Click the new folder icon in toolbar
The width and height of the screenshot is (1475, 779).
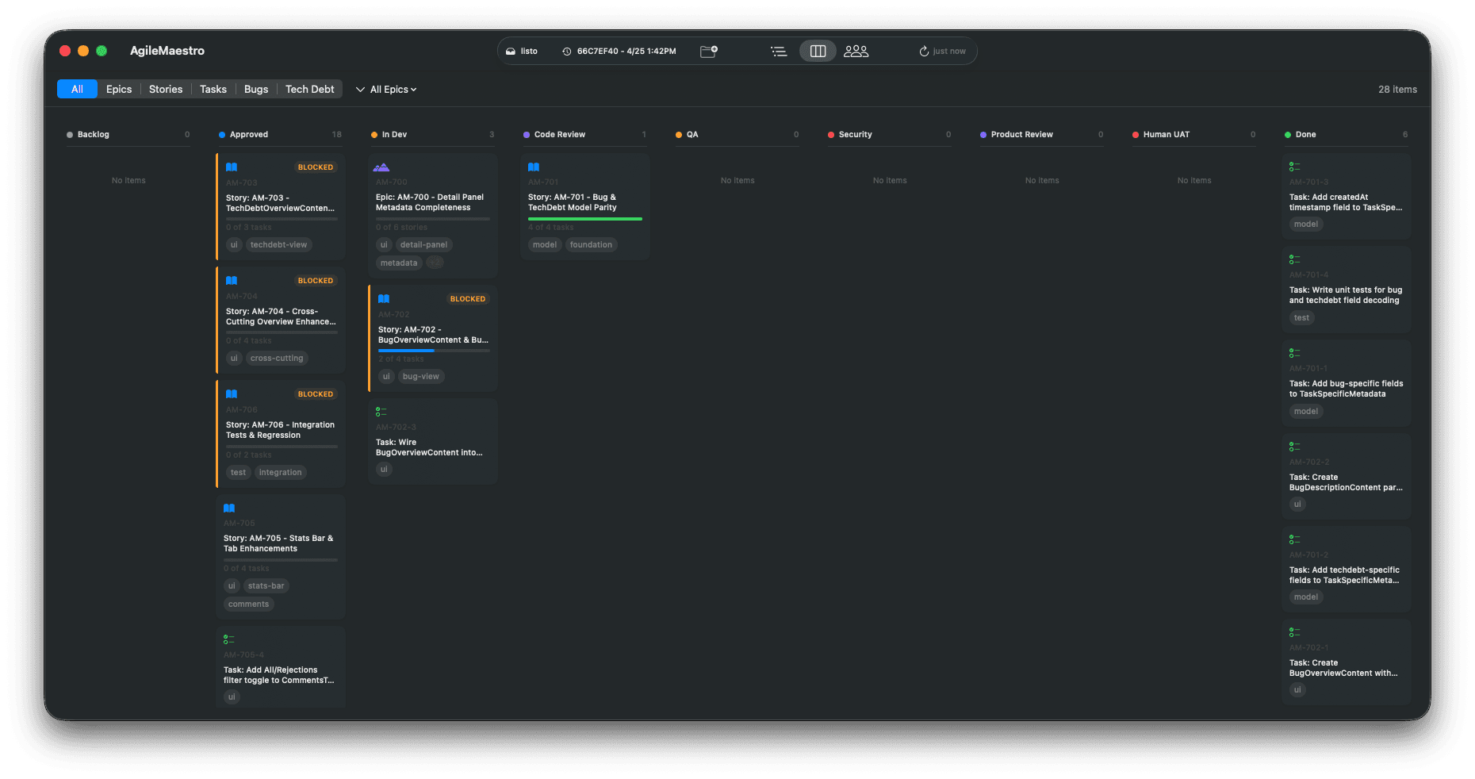[x=709, y=51]
